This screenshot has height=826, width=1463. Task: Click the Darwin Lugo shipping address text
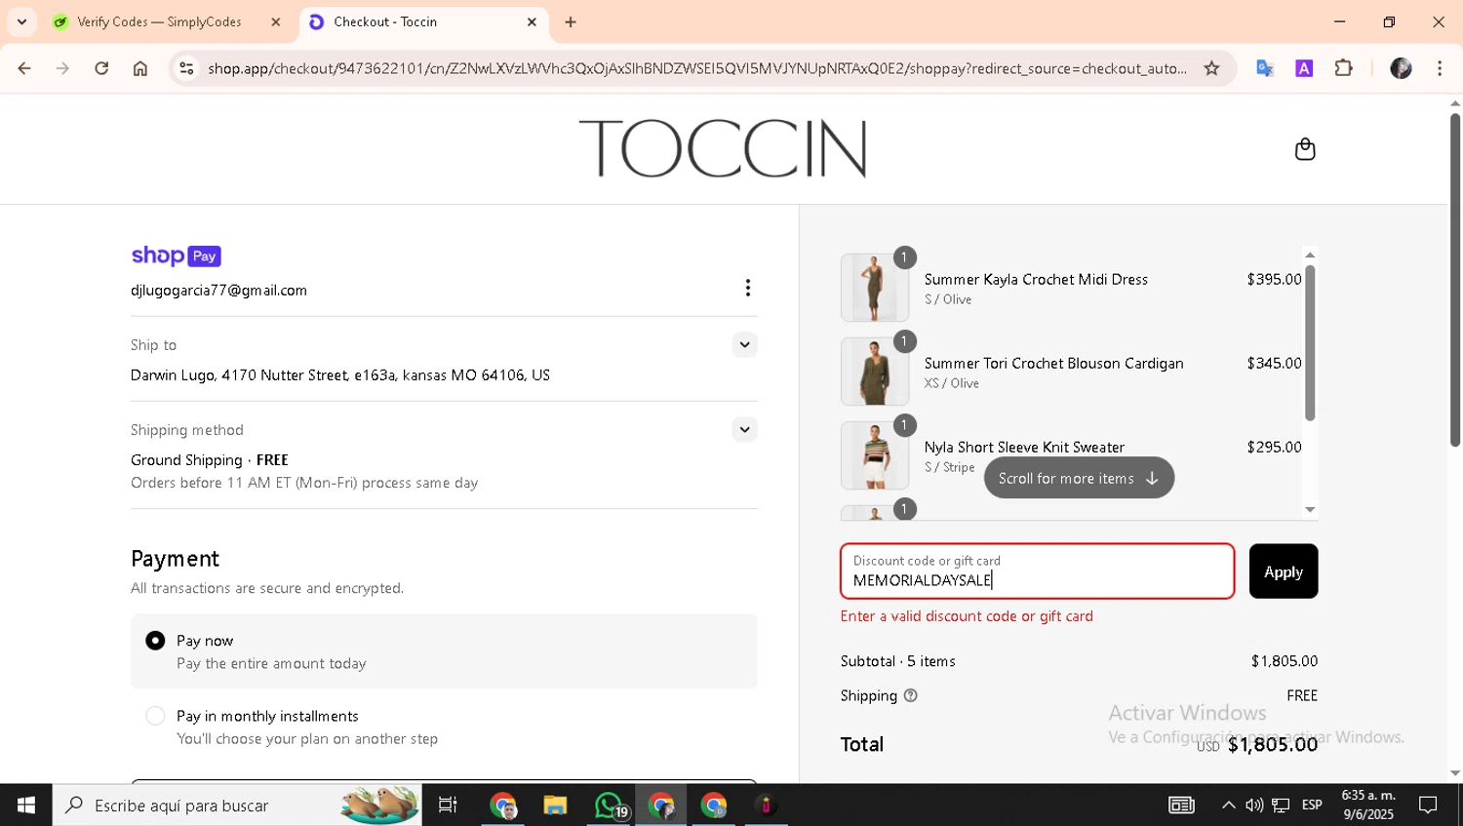(340, 375)
